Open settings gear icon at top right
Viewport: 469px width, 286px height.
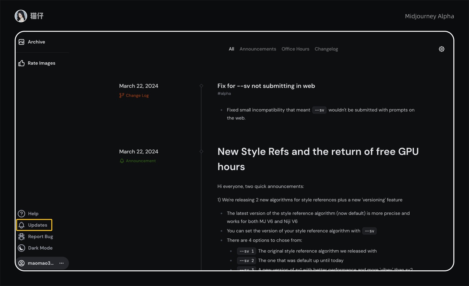coord(441,49)
